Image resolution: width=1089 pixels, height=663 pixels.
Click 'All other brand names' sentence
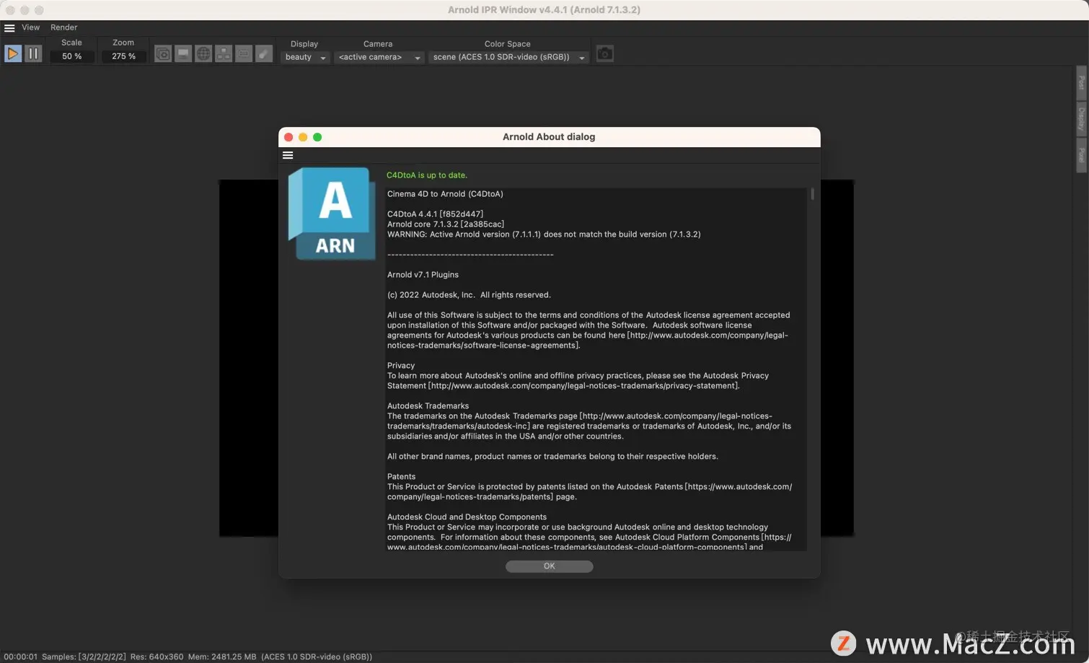(552, 457)
